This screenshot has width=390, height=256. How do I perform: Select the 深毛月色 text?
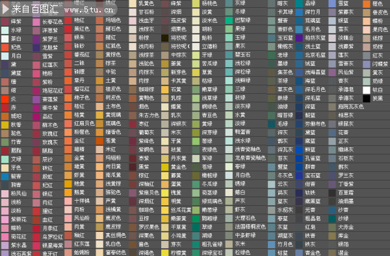pyautogui.click(x=315, y=89)
